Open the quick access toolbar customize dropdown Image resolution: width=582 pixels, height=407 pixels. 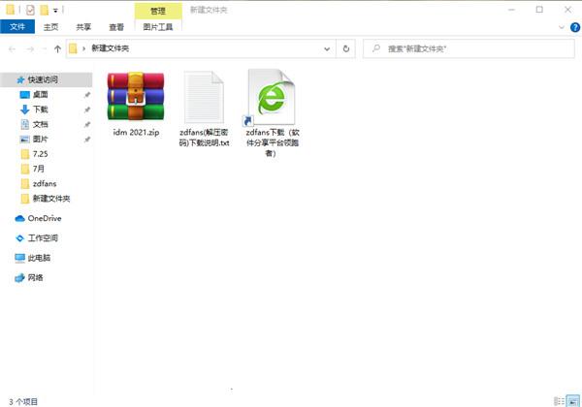(55, 11)
